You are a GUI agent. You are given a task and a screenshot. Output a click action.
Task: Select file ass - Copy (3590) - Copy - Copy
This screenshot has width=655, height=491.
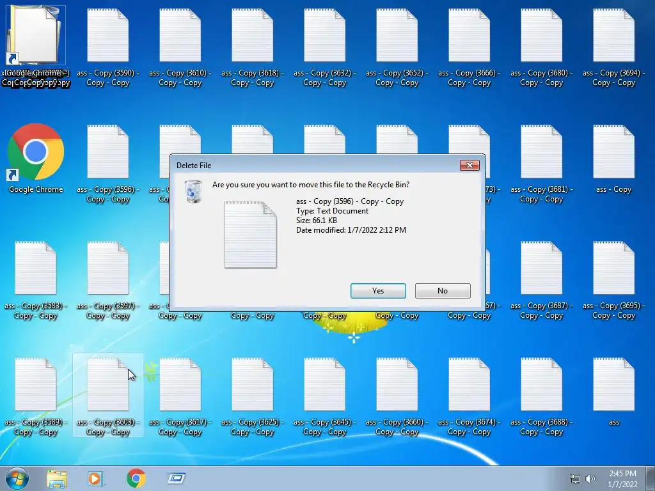pos(107,47)
